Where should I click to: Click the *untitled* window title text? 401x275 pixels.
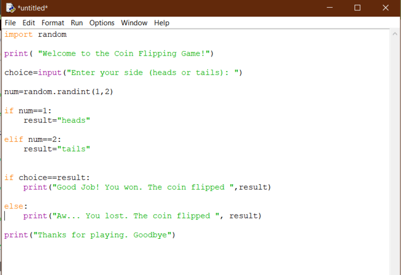tap(32, 8)
